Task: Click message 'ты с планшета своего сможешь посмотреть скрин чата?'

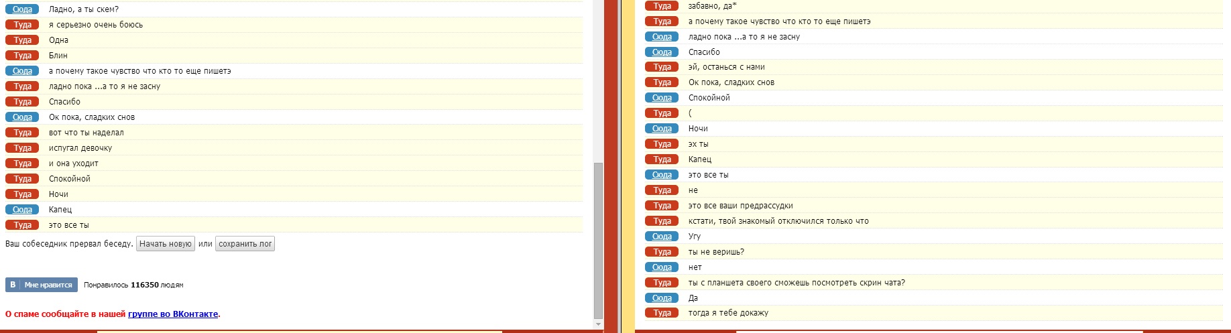Action: 797,283
